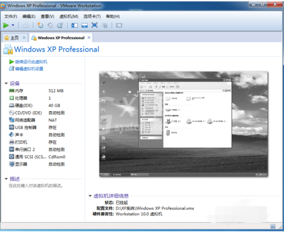284x232 pixels.
Task: Toggle the library sidebar view icon
Action: pyautogui.click(x=75, y=25)
